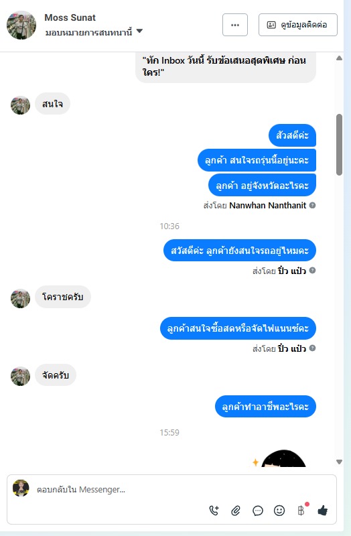Click the Moss Sunat contact name
This screenshot has width=351, height=536.
pos(70,17)
